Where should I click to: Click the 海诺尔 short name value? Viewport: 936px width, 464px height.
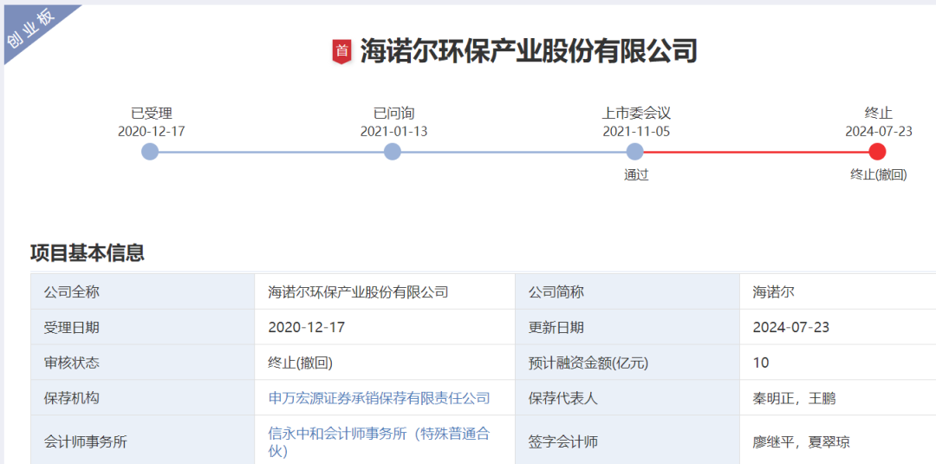[x=774, y=292]
